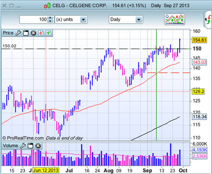Image resolution: width=212 pixels, height=174 pixels.
Task: Click the red down arrow icon in Price panel
Action: point(41,33)
